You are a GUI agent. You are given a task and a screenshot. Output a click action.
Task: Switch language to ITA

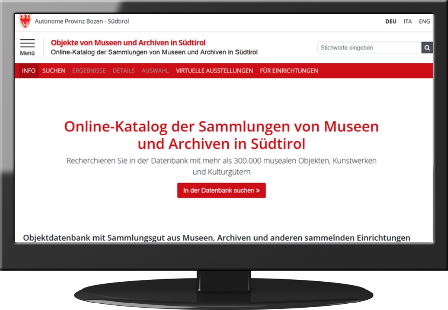pos(407,22)
